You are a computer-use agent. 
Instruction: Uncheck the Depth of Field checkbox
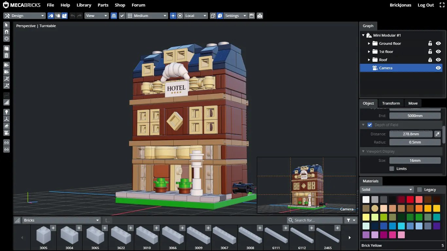click(x=370, y=125)
